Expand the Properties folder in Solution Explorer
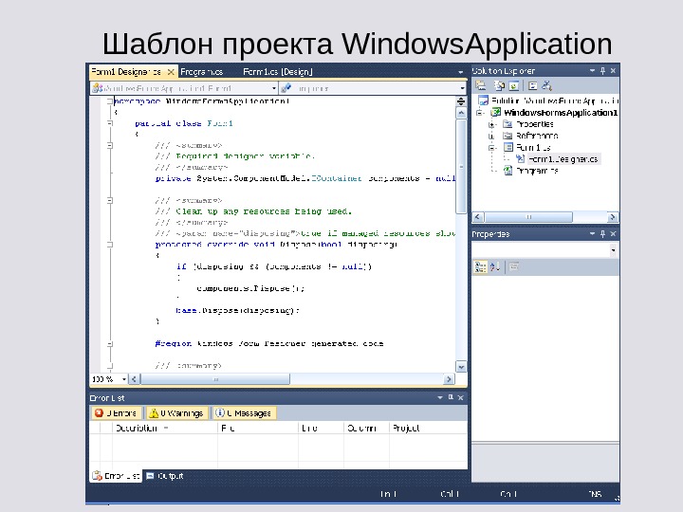This screenshot has height=512, width=683. 491,124
